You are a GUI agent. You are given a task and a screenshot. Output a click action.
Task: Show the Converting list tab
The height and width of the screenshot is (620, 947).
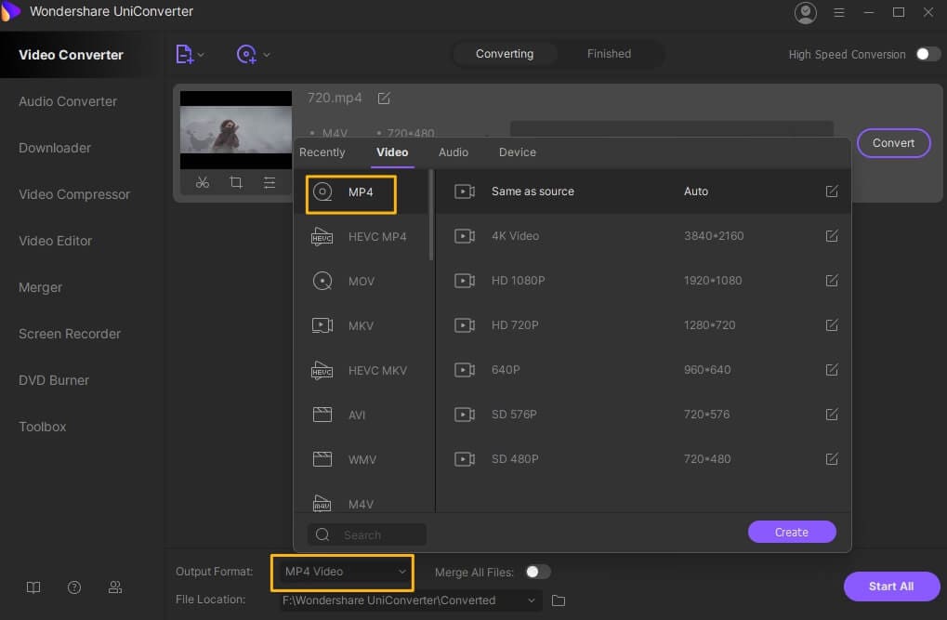click(505, 54)
